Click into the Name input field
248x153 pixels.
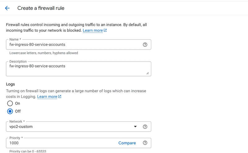(74, 45)
